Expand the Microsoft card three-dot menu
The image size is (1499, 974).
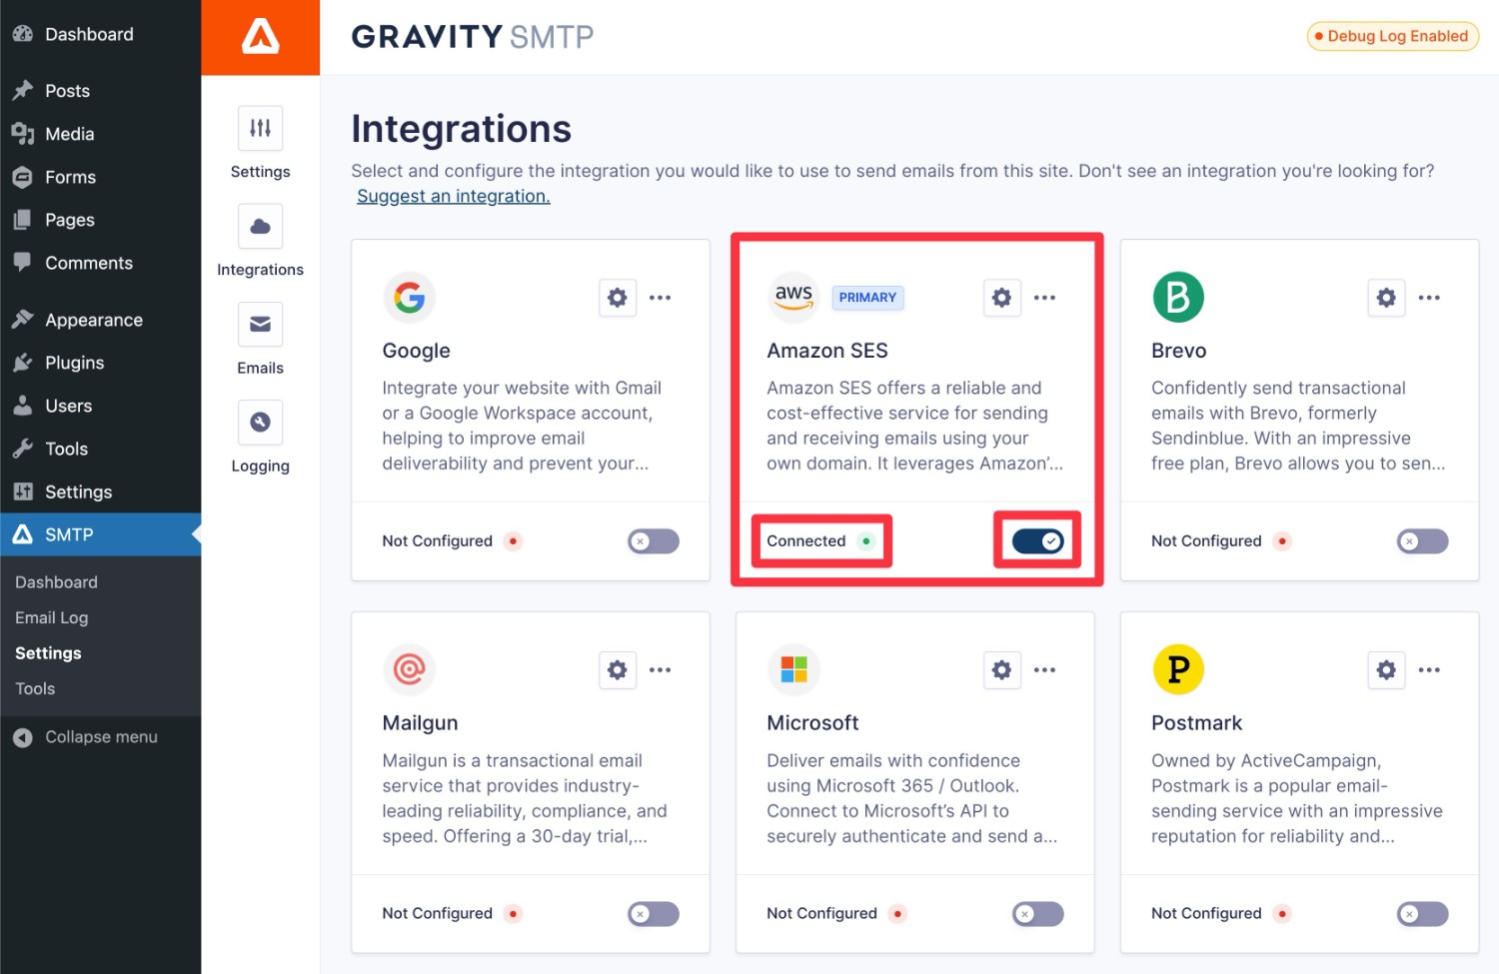point(1044,670)
